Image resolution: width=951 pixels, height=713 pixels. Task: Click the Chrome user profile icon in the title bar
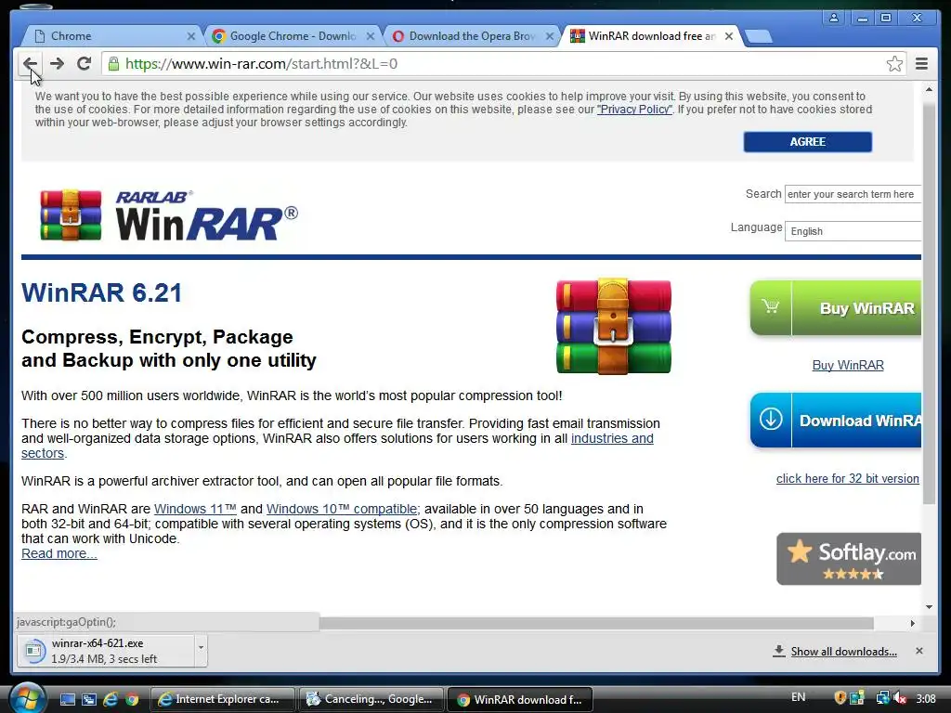coord(834,18)
